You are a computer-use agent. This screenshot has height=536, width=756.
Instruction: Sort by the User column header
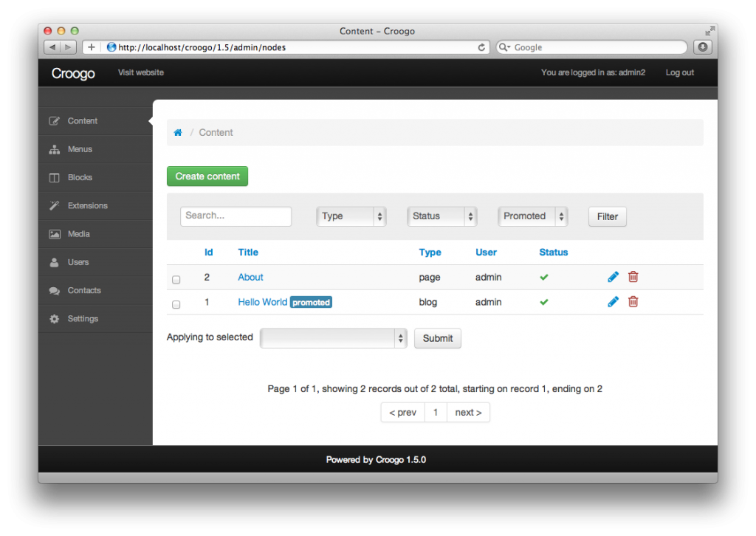click(x=486, y=252)
